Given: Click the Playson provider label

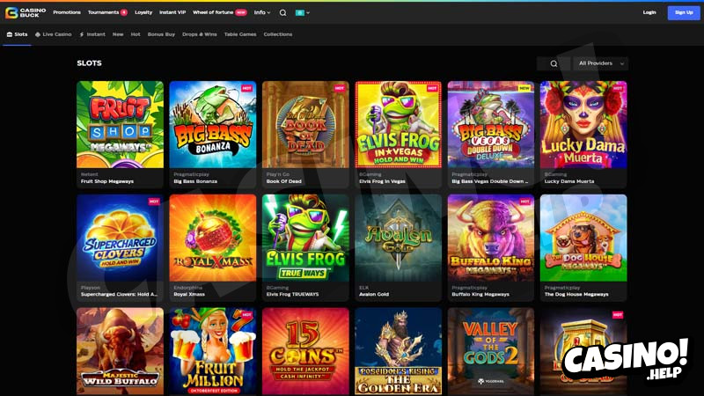Looking at the screenshot, I should [x=91, y=288].
